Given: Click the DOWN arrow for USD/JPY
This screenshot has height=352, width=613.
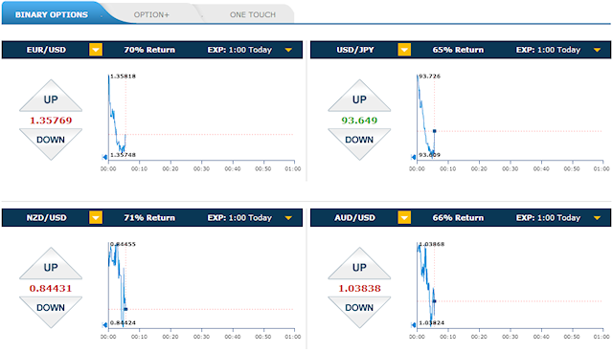Looking at the screenshot, I should 359,143.
